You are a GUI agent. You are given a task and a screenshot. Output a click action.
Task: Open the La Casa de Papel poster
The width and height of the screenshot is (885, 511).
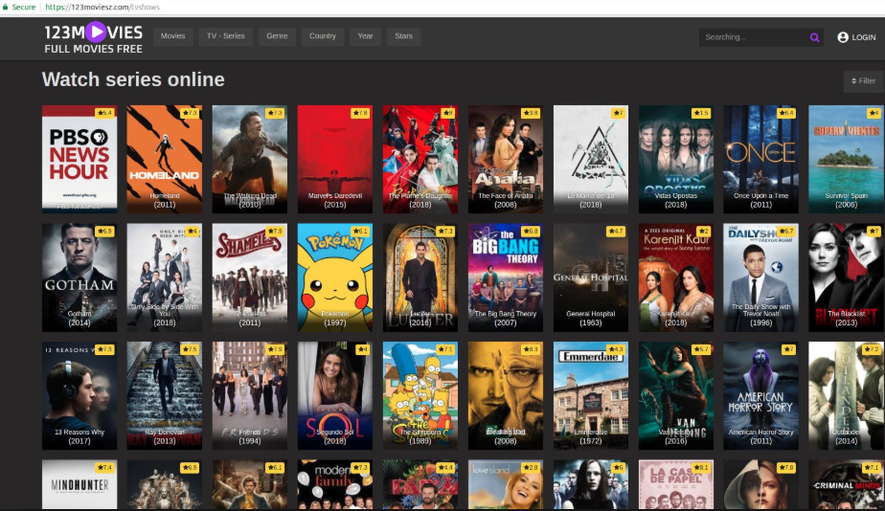(x=675, y=484)
